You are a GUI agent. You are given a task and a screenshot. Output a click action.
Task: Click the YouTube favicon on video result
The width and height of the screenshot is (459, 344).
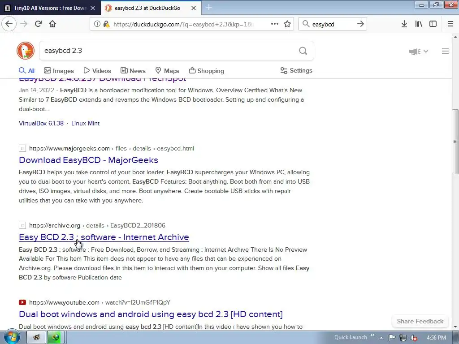tap(22, 302)
